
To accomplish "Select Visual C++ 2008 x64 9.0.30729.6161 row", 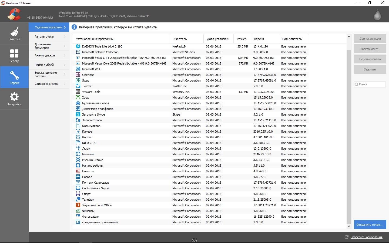I will (x=190, y=58).
